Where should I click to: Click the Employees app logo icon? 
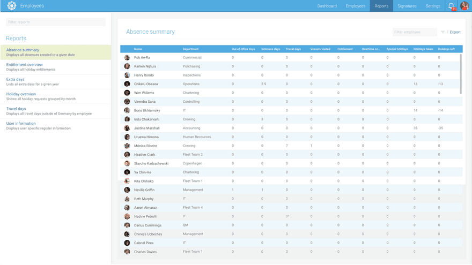[x=12, y=6]
